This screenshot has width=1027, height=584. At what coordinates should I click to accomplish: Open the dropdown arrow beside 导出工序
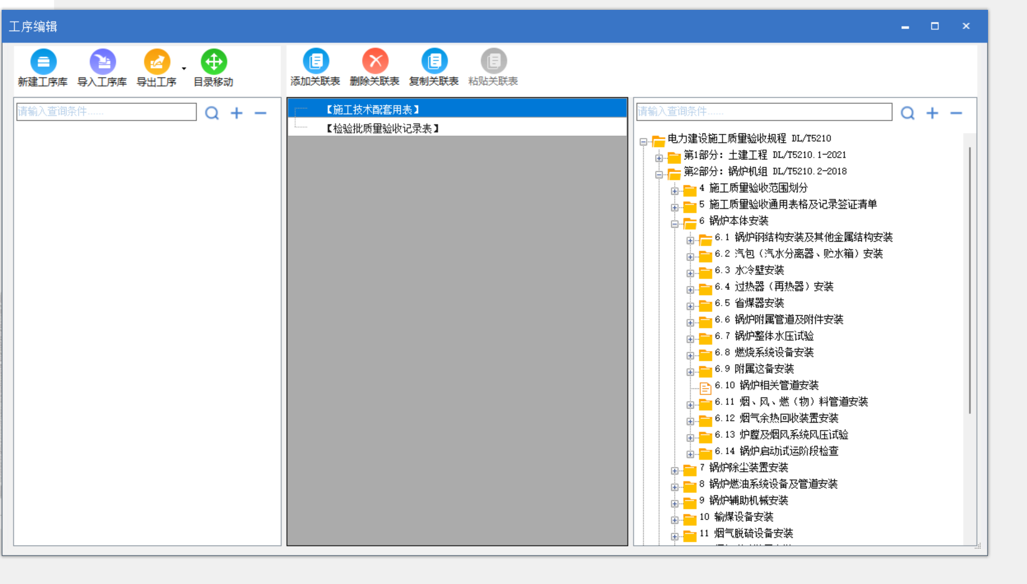[184, 69]
